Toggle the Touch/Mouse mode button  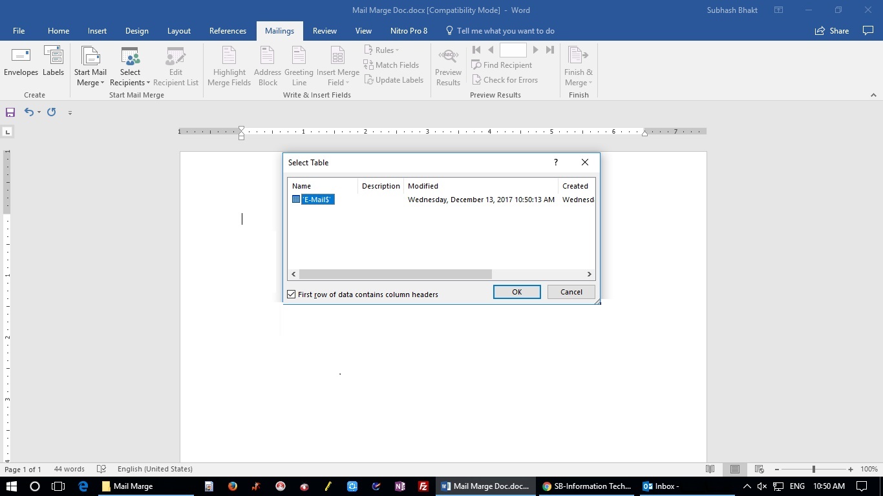point(70,112)
